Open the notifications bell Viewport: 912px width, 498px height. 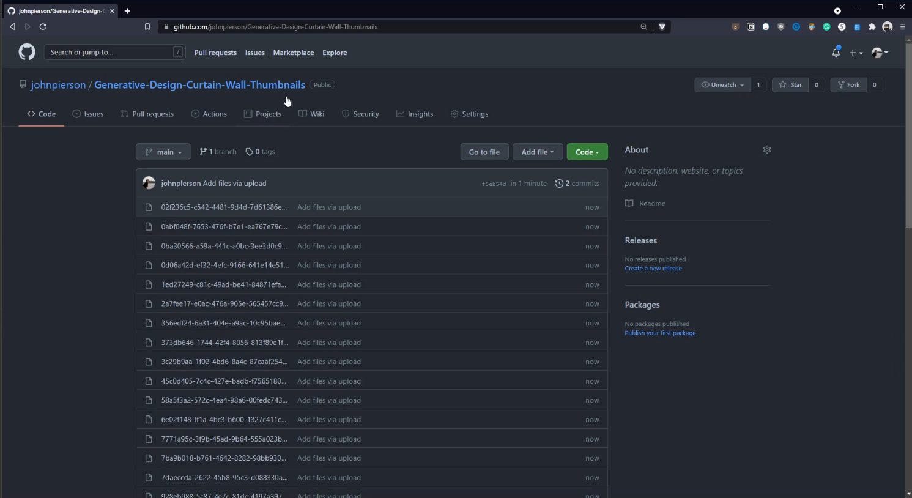pos(836,53)
